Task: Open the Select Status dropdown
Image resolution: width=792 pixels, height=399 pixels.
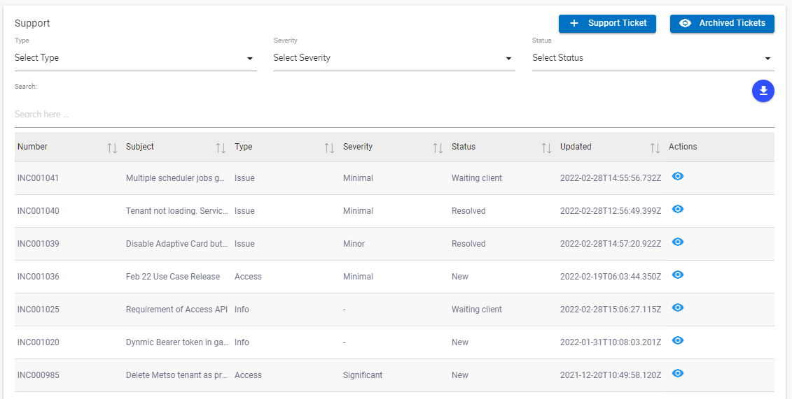Action: pos(653,58)
